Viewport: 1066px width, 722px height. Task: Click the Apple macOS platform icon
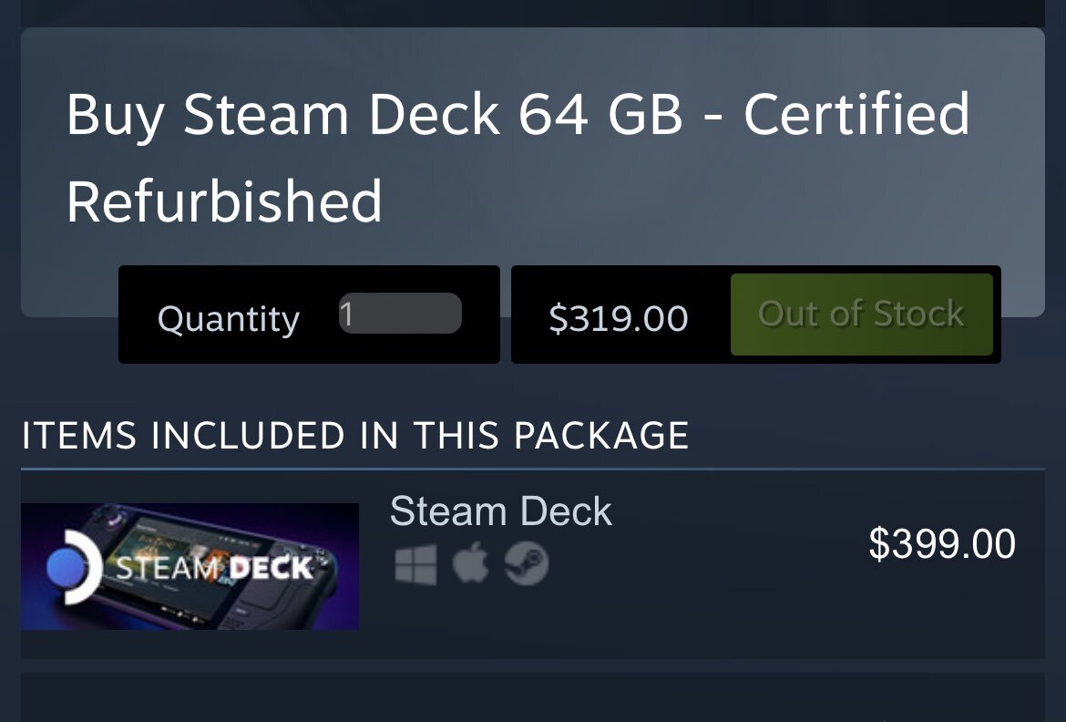pos(470,562)
